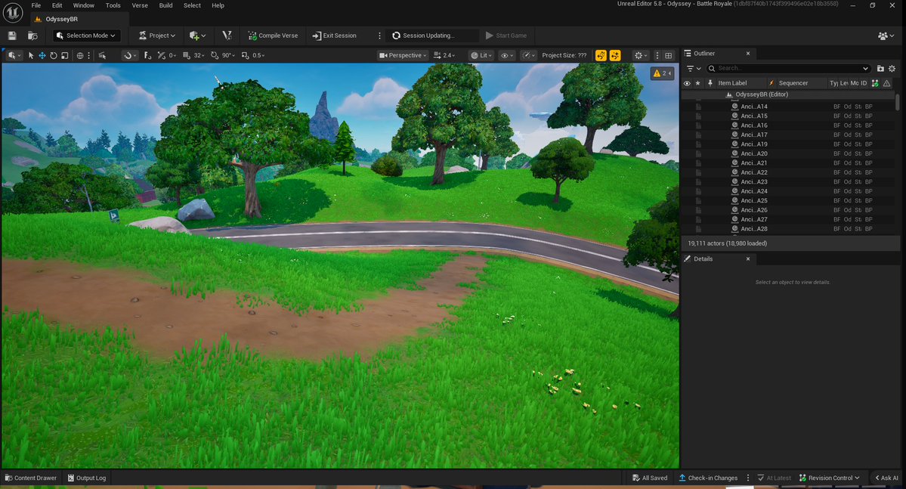Click the Outliner search field

pyautogui.click(x=789, y=68)
